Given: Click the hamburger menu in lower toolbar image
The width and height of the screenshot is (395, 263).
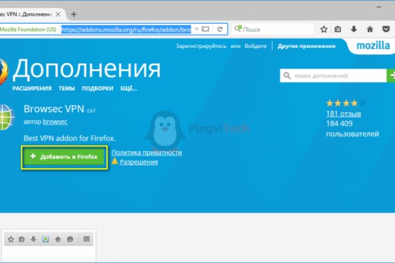Looking at the screenshot, I should pyautogui.click(x=86, y=240).
